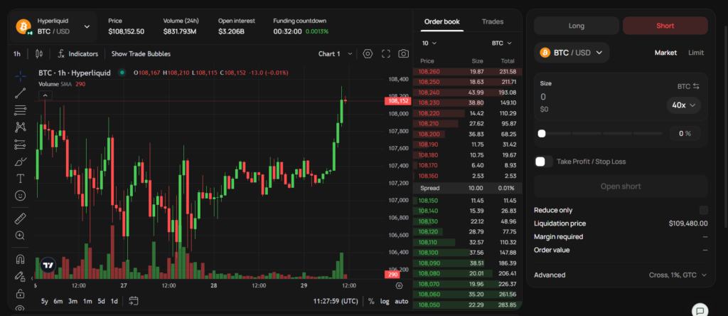Expand the Hyperliquid BTC / USD market selector
This screenshot has width=728, height=316.
point(54,26)
